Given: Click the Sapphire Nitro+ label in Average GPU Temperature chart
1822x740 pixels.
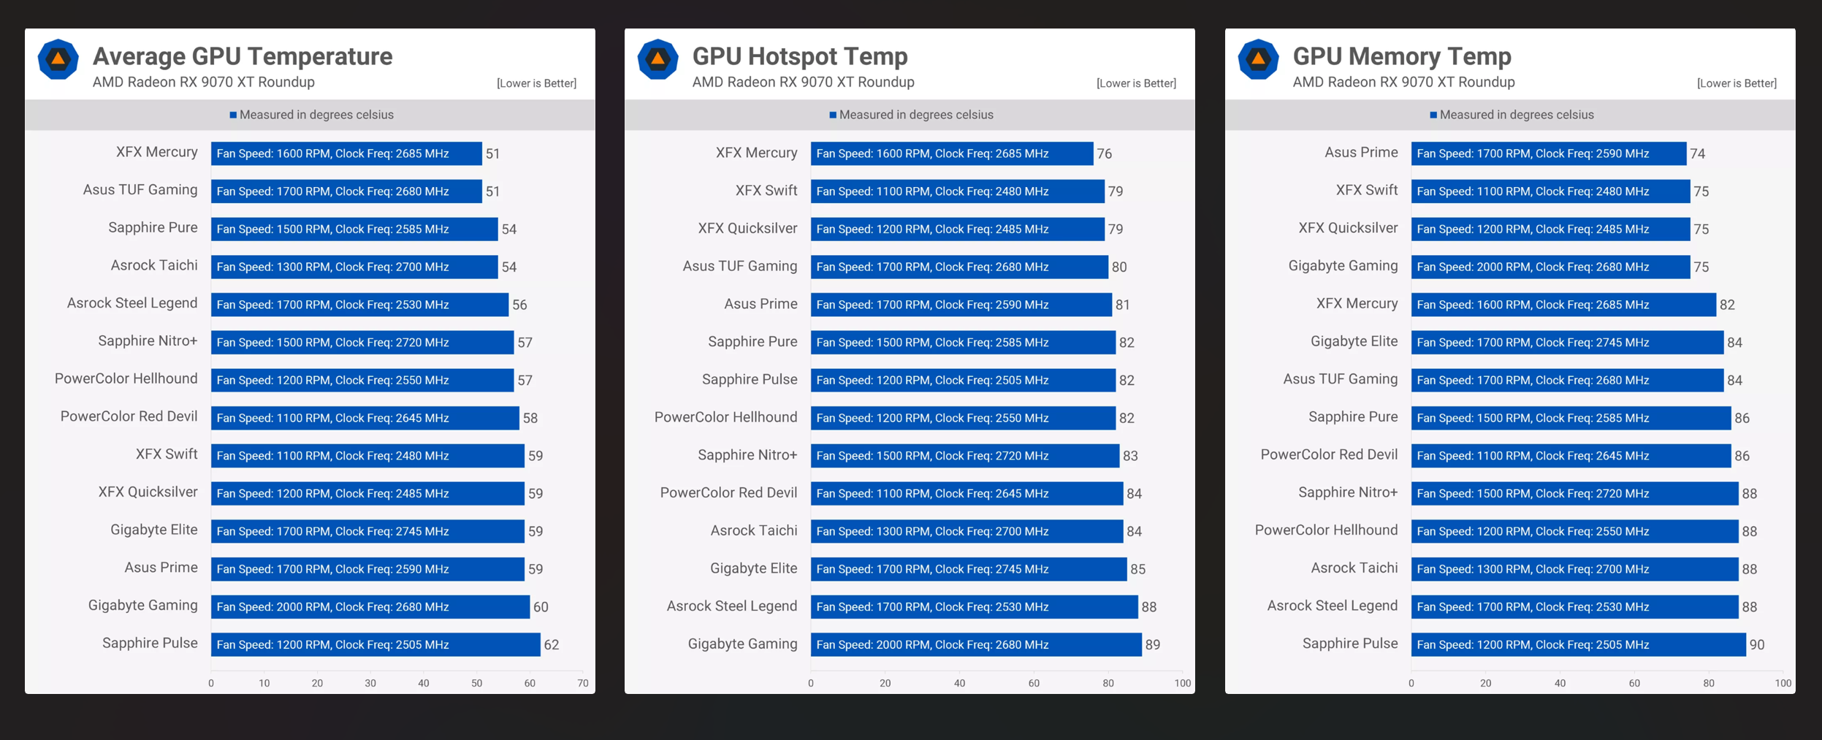Looking at the screenshot, I should tap(148, 341).
